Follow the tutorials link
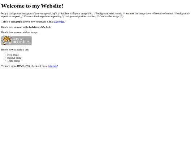195x146 pixels. coord(52,66)
